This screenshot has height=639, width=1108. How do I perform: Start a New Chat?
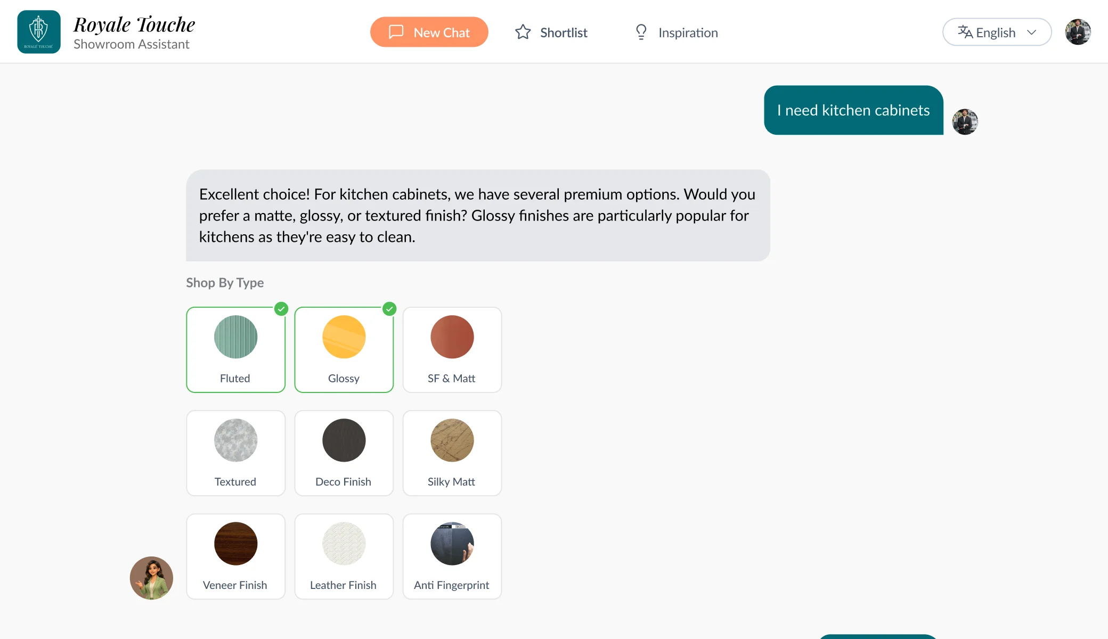coord(429,32)
